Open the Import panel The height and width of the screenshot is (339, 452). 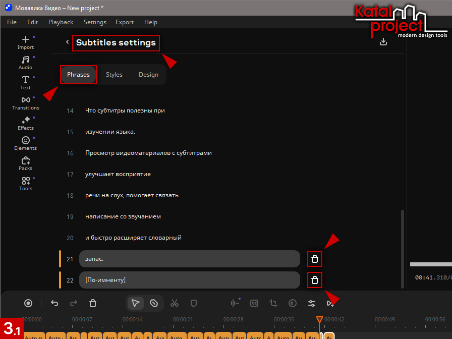click(x=25, y=42)
